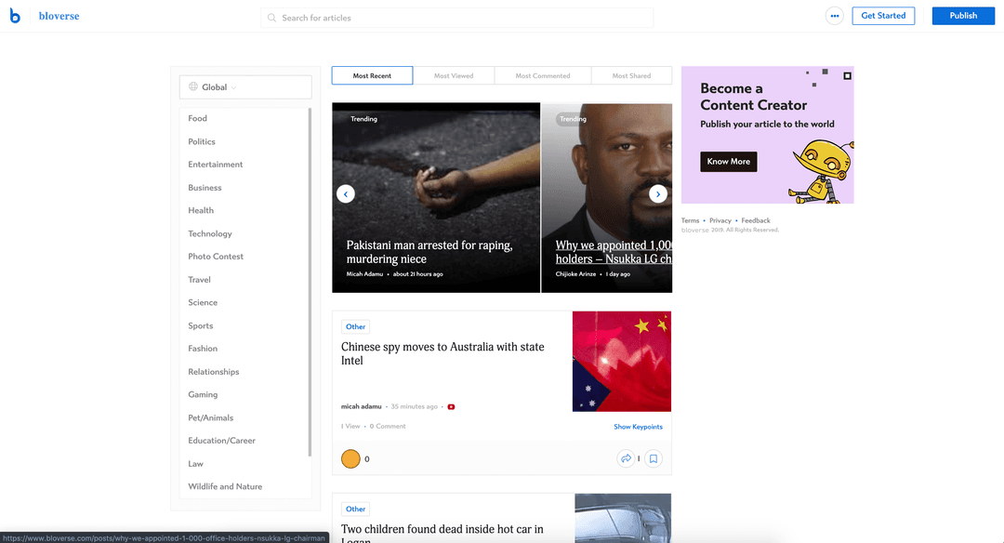Select the Politics category
This screenshot has height=543, width=1004.
201,141
